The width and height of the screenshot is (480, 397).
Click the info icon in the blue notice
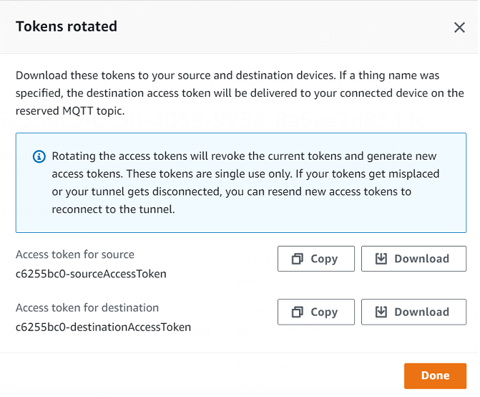coord(39,156)
